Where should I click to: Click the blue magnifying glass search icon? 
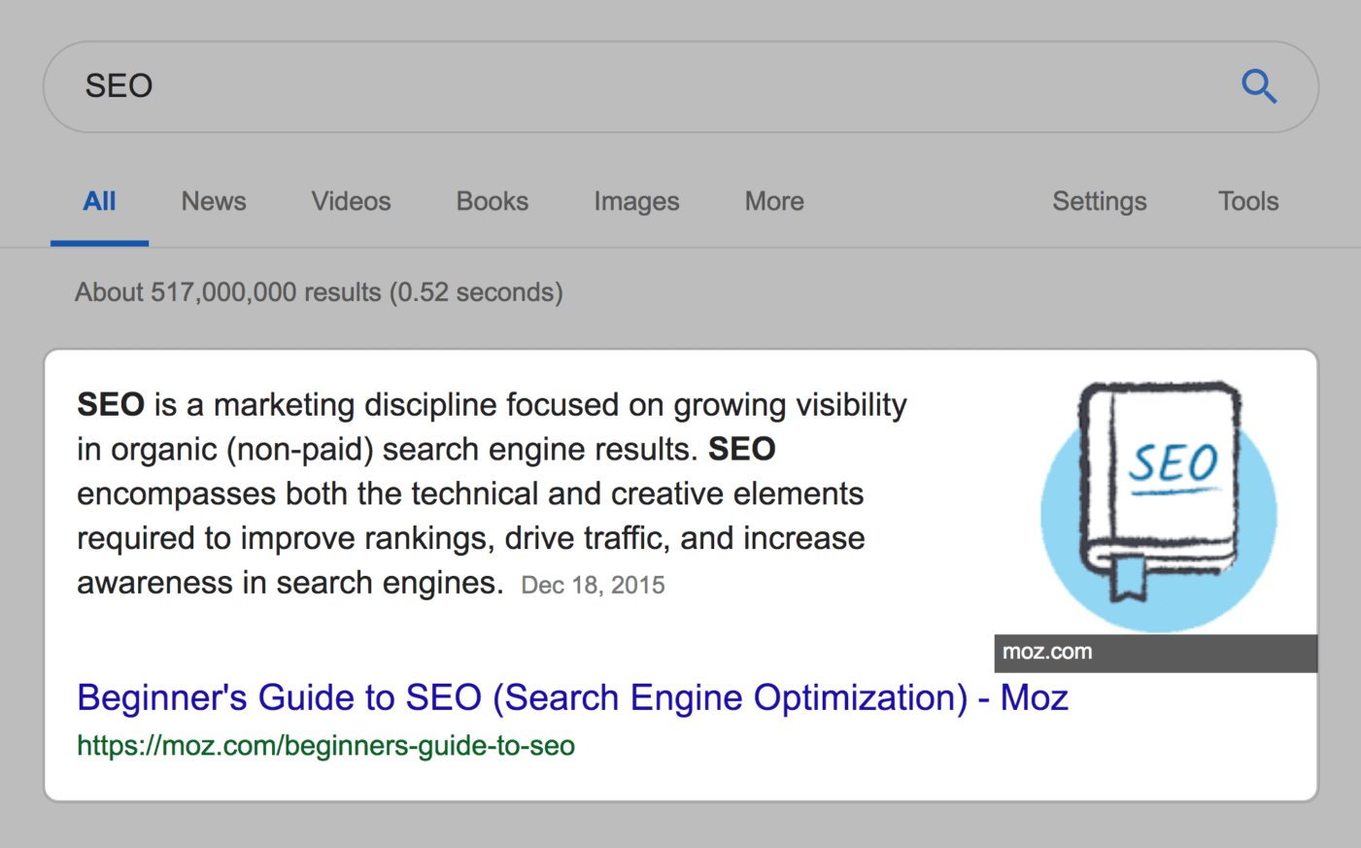(1259, 86)
